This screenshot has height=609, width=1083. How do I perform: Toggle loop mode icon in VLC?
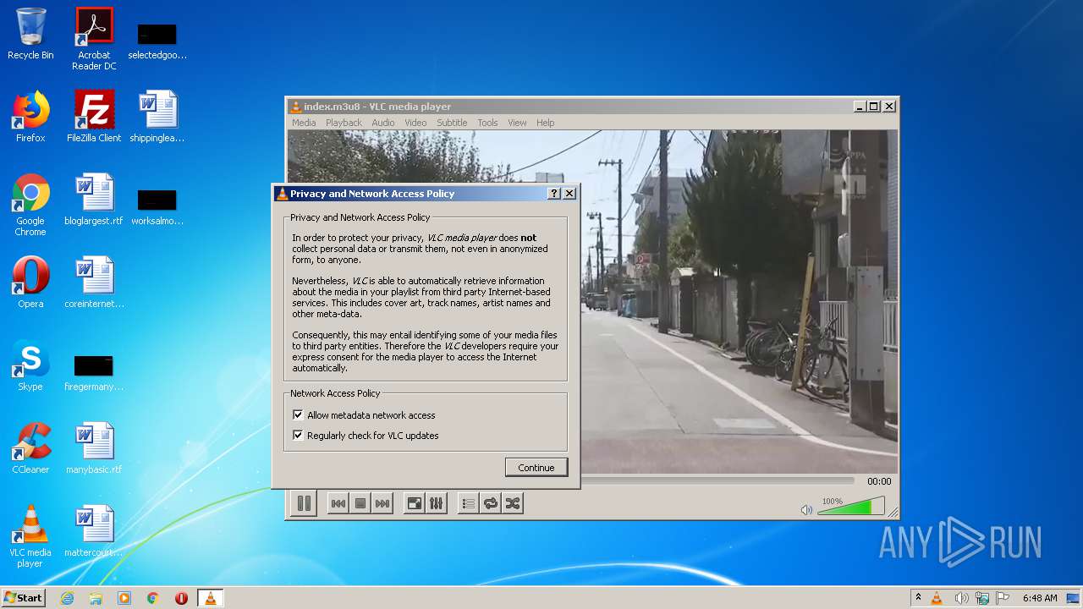coord(490,503)
